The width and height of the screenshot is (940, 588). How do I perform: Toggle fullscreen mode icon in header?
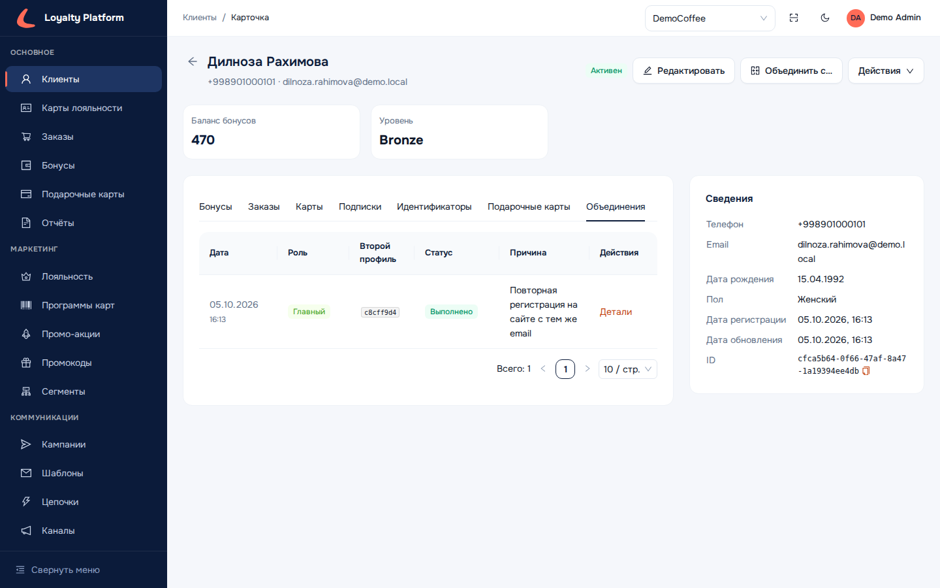794,18
